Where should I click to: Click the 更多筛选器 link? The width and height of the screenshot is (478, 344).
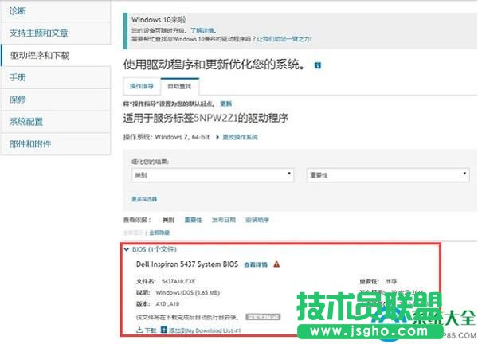144,198
